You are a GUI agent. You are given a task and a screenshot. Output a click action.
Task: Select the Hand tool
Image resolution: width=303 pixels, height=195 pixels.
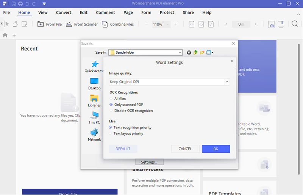coord(15,24)
